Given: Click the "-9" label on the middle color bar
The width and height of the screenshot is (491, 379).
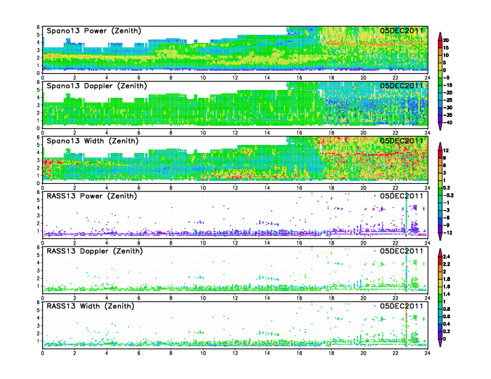Looking at the screenshot, I should point(446,225).
